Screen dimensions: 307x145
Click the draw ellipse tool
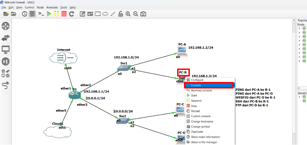coord(105,14)
